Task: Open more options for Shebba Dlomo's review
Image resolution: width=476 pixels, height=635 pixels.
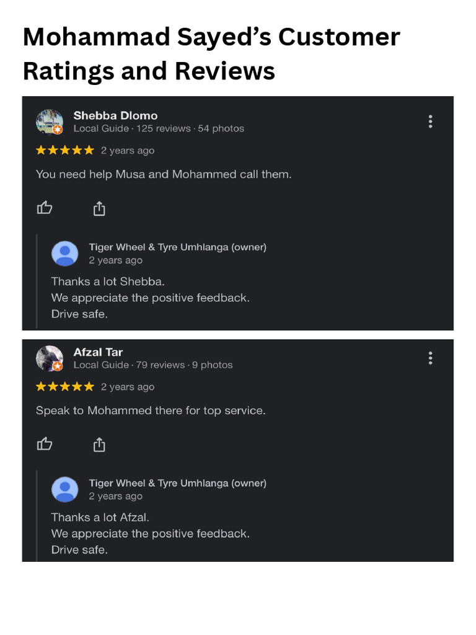Action: 430,122
